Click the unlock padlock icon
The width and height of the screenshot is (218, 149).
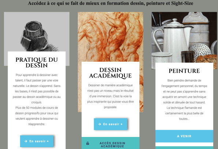(87, 143)
